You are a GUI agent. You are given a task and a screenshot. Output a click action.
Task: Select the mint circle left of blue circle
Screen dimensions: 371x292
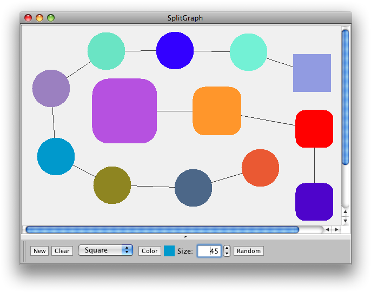tap(106, 51)
